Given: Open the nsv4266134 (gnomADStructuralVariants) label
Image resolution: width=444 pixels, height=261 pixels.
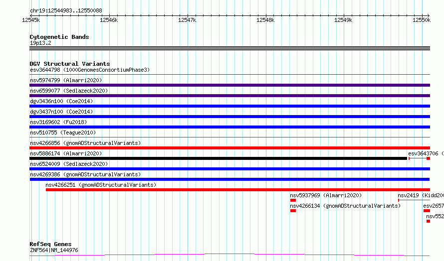Looking at the screenshot, I should click(345, 206).
